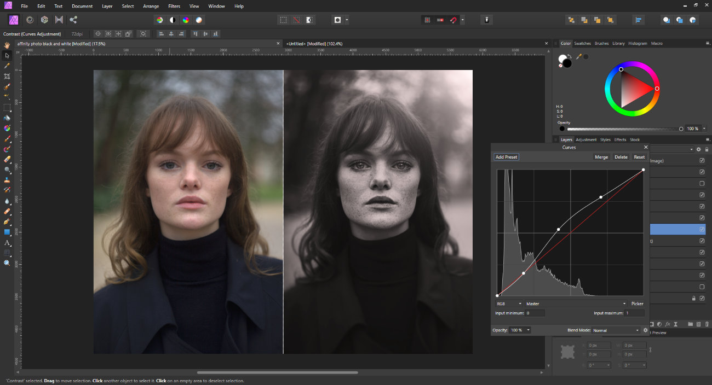The image size is (712, 385).
Task: Select the Crop tool in left toolbar
Action: click(x=7, y=76)
